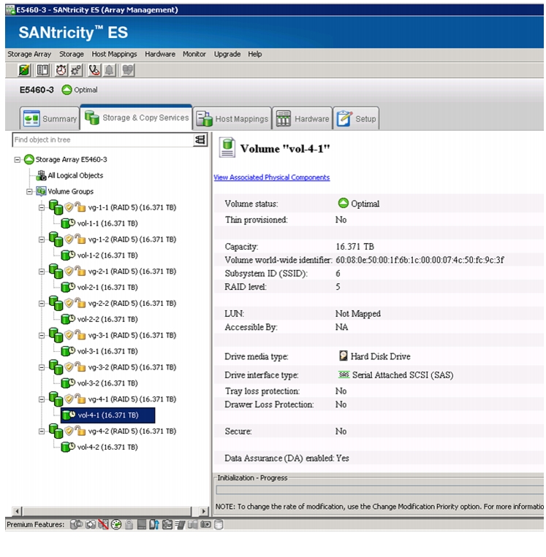This screenshot has height=557, width=546.
Task: Click the tree pane scroll-right arrow
Action: point(203,511)
